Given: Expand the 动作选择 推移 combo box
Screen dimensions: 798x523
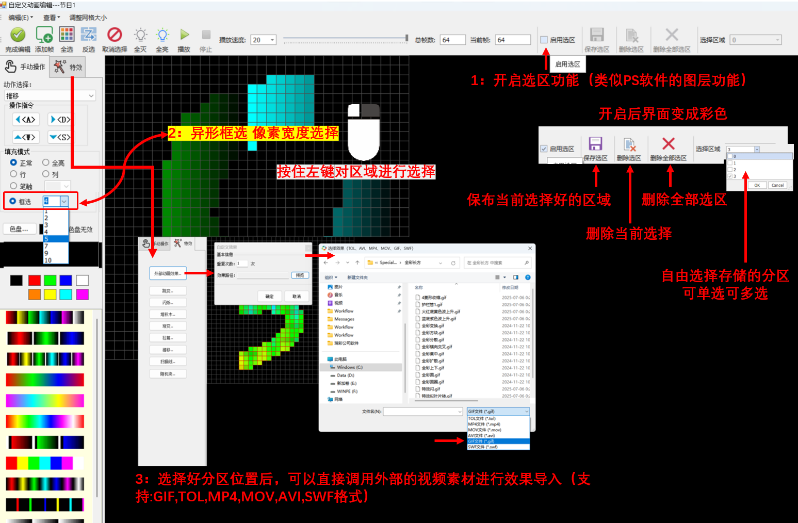Looking at the screenshot, I should point(91,96).
